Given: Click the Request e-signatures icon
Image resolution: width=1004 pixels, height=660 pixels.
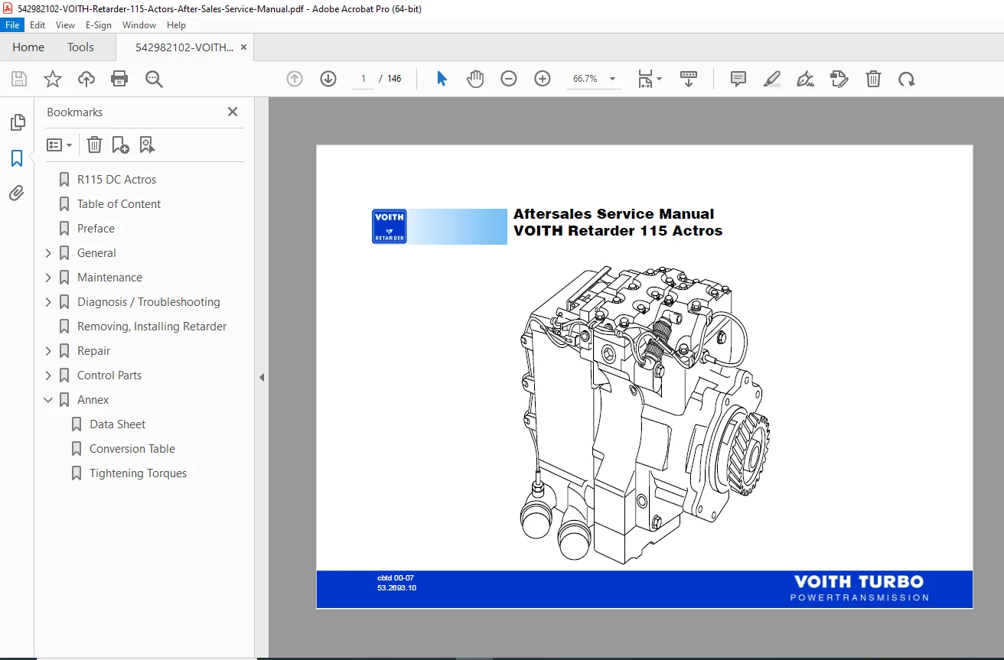Looking at the screenshot, I should tap(839, 79).
